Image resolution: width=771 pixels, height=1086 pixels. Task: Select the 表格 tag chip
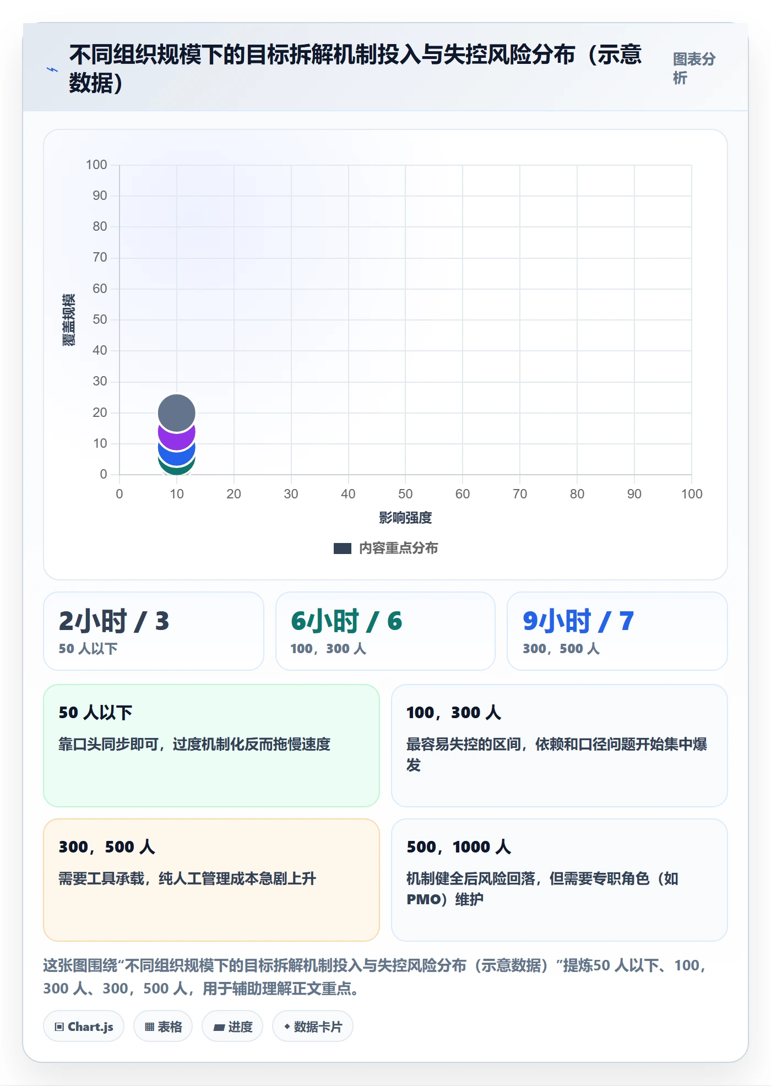click(x=163, y=1027)
